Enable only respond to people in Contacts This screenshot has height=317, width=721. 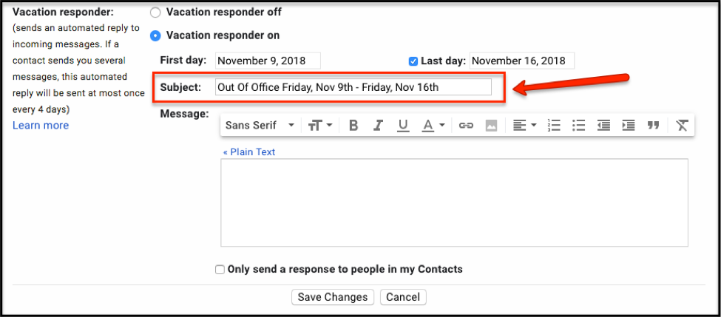pyautogui.click(x=220, y=270)
